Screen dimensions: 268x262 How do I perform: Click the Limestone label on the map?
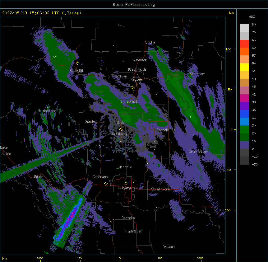click(48, 111)
